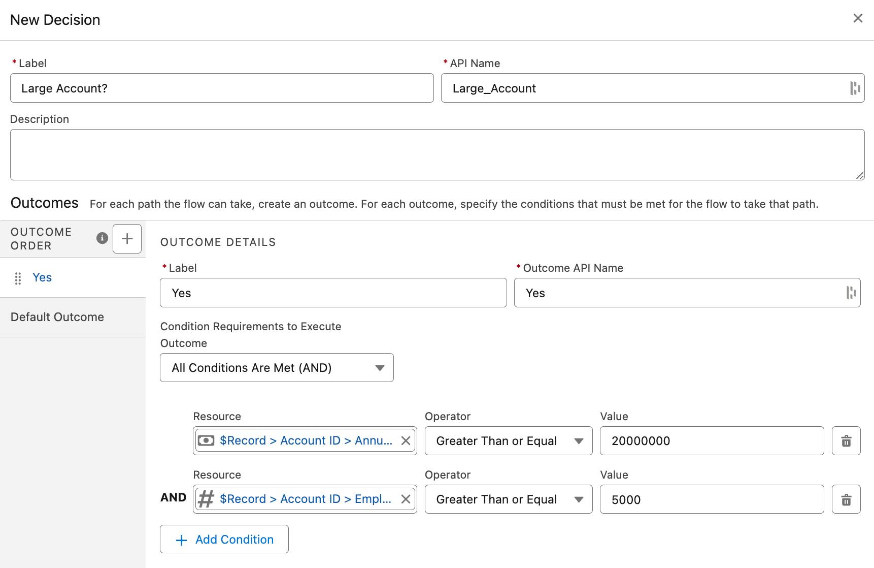Click the currency icon on the Annual Revenue resource pill
Screen dimensions: 874x568
click(x=205, y=440)
